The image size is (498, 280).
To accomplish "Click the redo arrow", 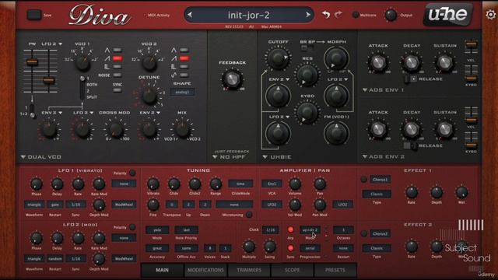I will click(338, 15).
